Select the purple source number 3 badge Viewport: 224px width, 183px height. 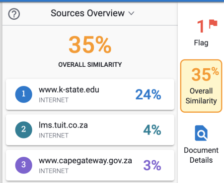click(24, 165)
